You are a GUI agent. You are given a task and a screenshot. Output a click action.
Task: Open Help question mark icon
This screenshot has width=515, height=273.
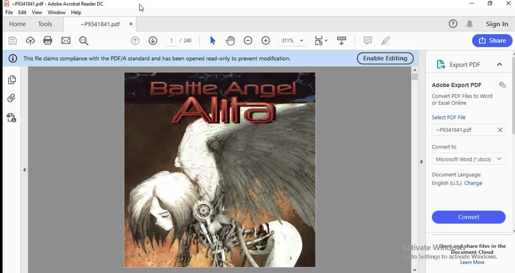453,24
